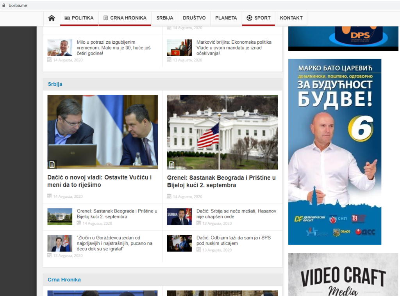Open small 'Grenel: Sastanak Beograda' list article
Image resolution: width=400 pixels, height=296 pixels.
(x=117, y=214)
